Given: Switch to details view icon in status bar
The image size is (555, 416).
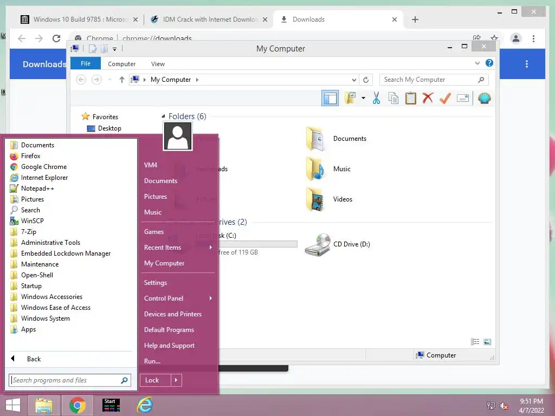Looking at the screenshot, I should point(475,341).
